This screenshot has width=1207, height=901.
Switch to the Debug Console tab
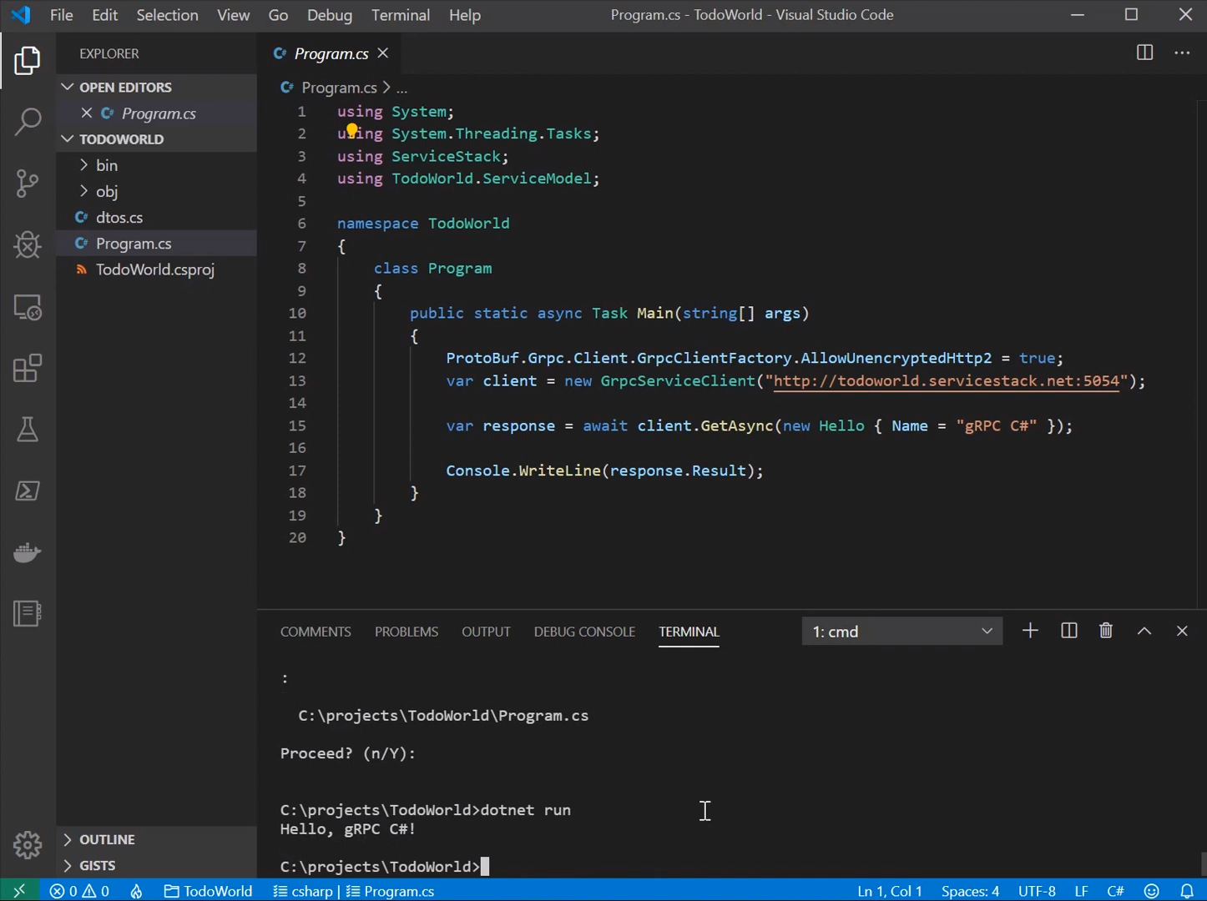tap(584, 632)
